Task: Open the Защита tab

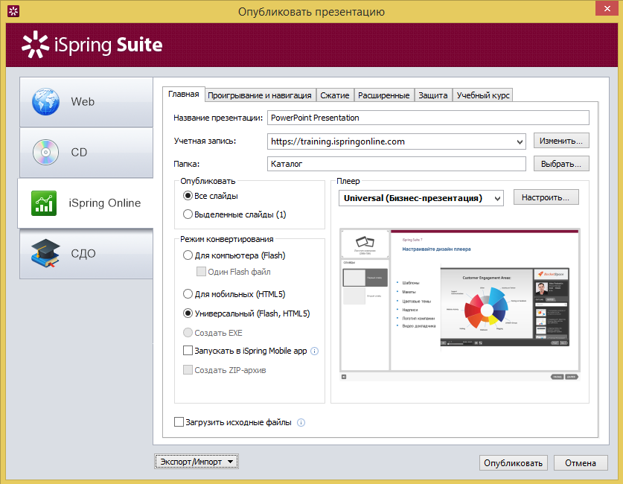Action: click(432, 95)
